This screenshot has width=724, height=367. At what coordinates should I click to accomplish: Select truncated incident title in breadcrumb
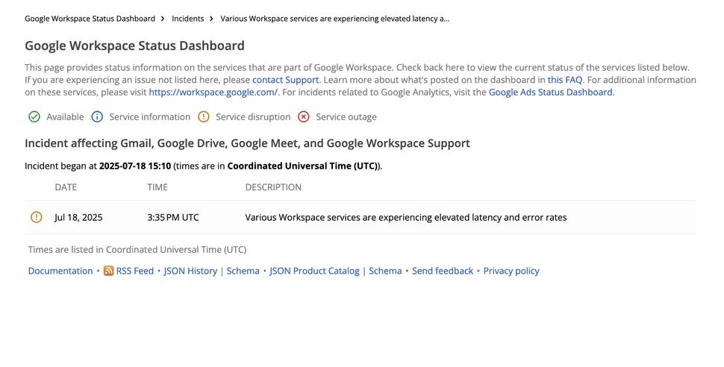click(335, 19)
